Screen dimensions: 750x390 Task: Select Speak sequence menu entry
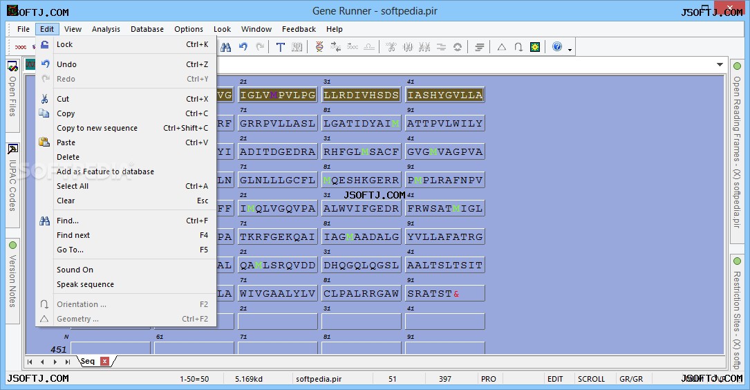[x=126, y=284]
